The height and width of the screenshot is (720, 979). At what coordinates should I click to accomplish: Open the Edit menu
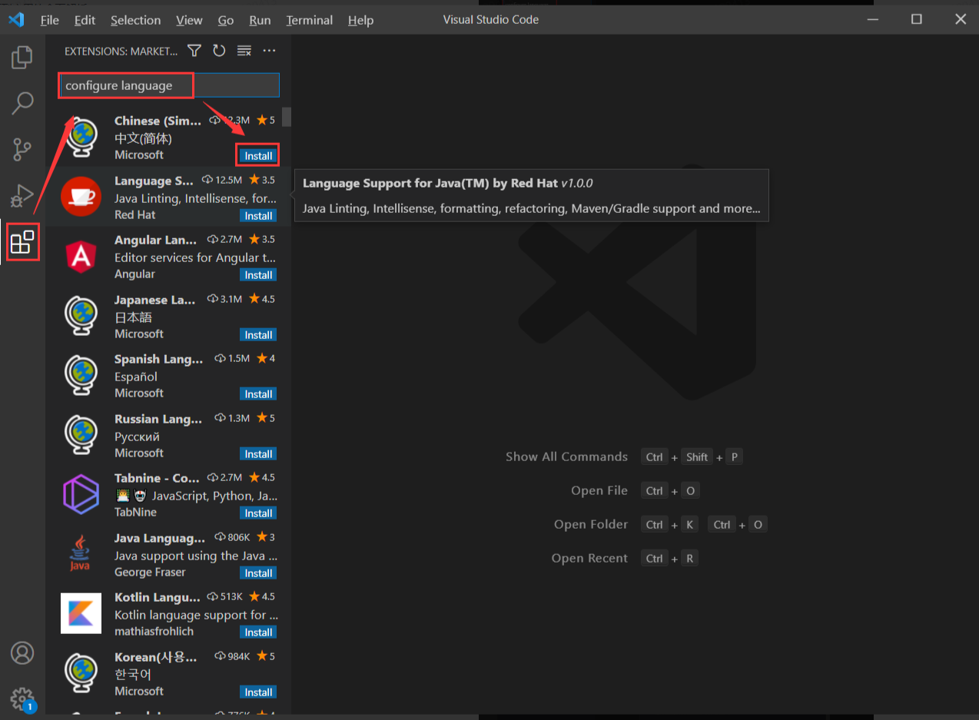pos(85,20)
